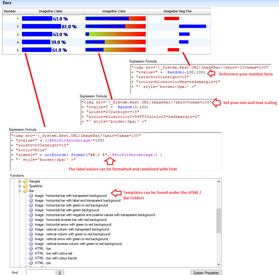Screen dimensions: 279x275
Task: Click into the Find input field
Action: (41, 273)
